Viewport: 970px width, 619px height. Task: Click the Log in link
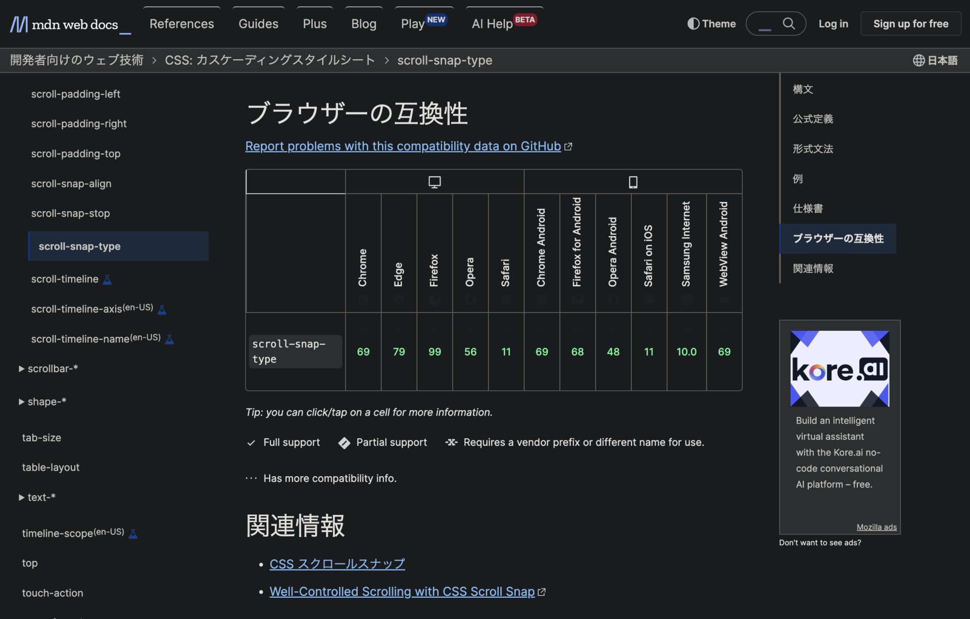(x=833, y=24)
